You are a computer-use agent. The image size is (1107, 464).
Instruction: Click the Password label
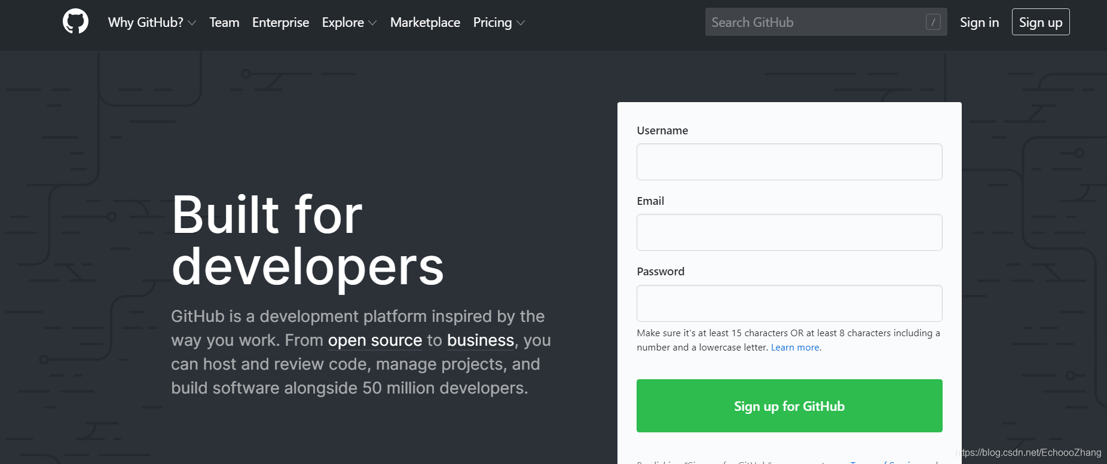pyautogui.click(x=660, y=272)
